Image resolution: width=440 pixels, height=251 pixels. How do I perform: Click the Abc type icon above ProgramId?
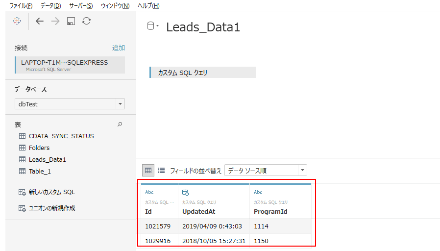258,193
